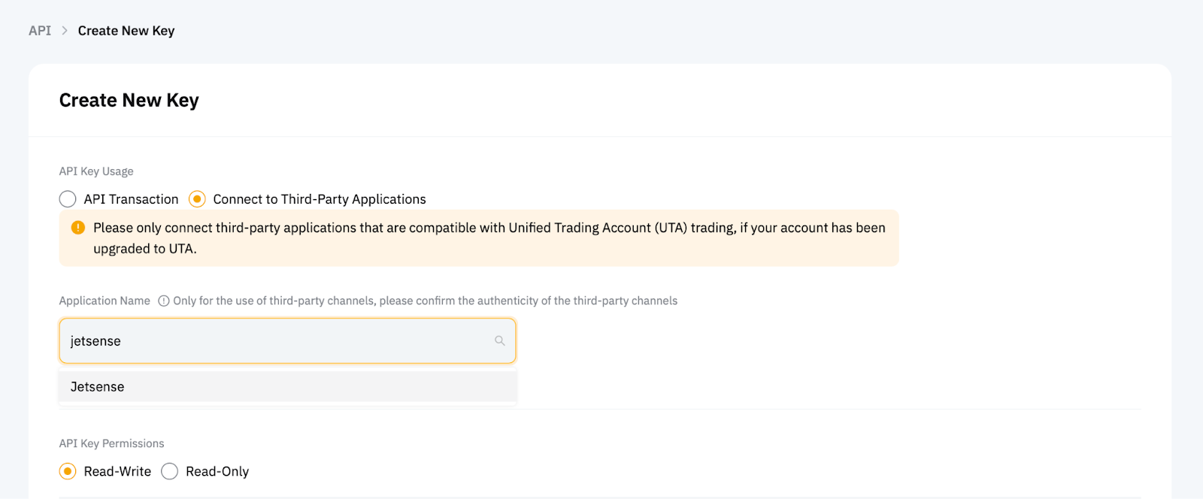Click the orange warning icon in the UTA notice

pyautogui.click(x=77, y=228)
